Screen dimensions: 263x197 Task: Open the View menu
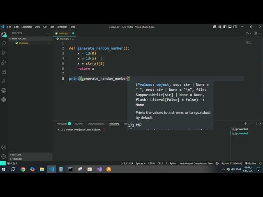(37, 27)
